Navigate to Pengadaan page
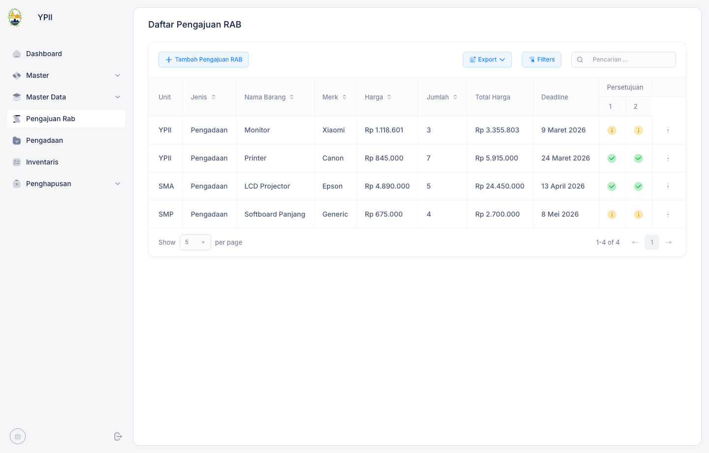Screen dimensions: 709x453 tap(66, 140)
